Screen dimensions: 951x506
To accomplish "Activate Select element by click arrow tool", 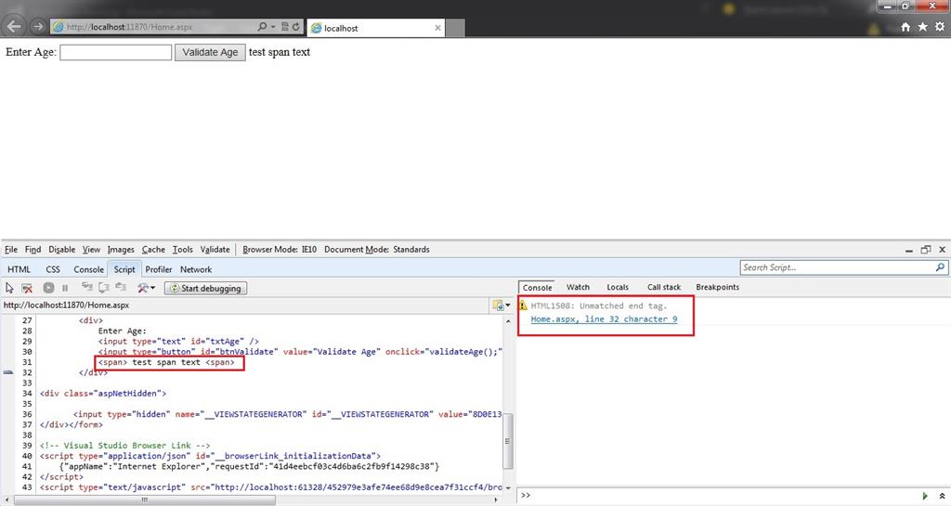I will 9,288.
